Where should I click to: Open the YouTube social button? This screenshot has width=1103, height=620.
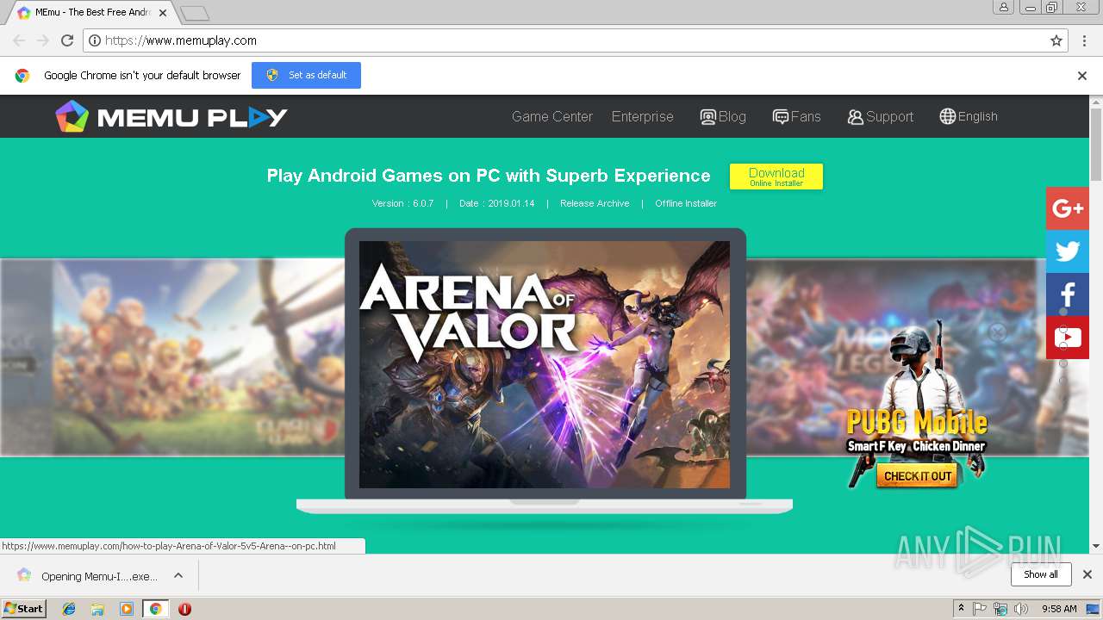click(x=1068, y=338)
